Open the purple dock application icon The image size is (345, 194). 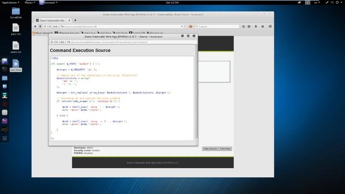5,121
